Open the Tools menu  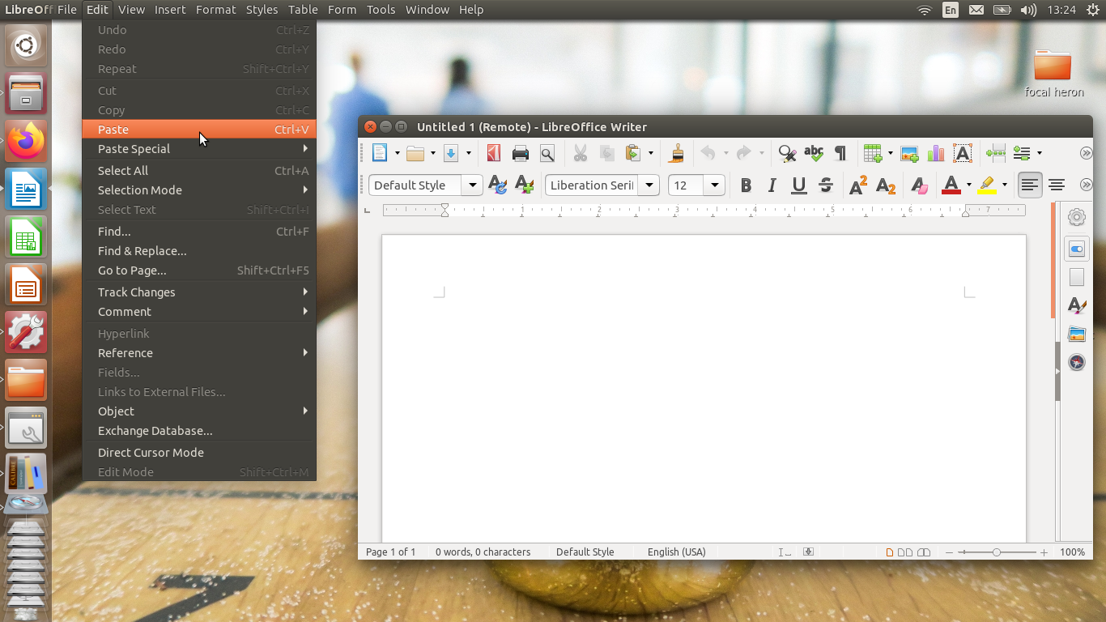[x=381, y=10]
